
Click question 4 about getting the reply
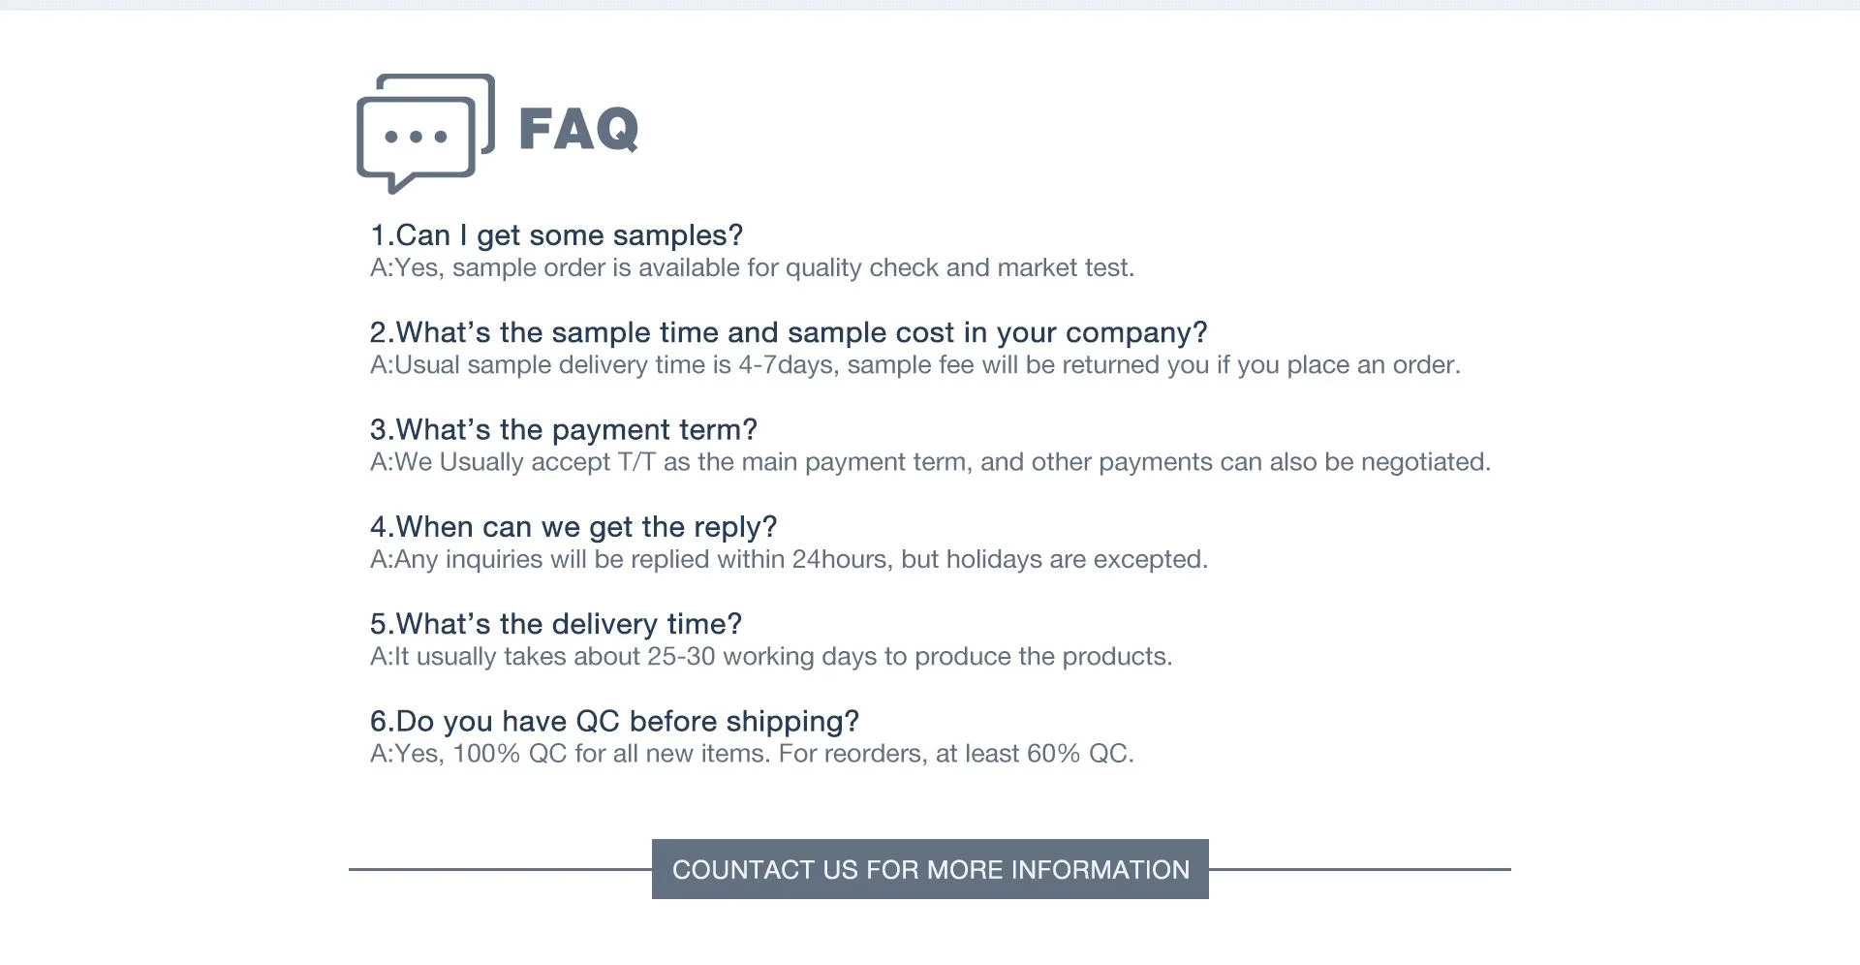click(573, 527)
